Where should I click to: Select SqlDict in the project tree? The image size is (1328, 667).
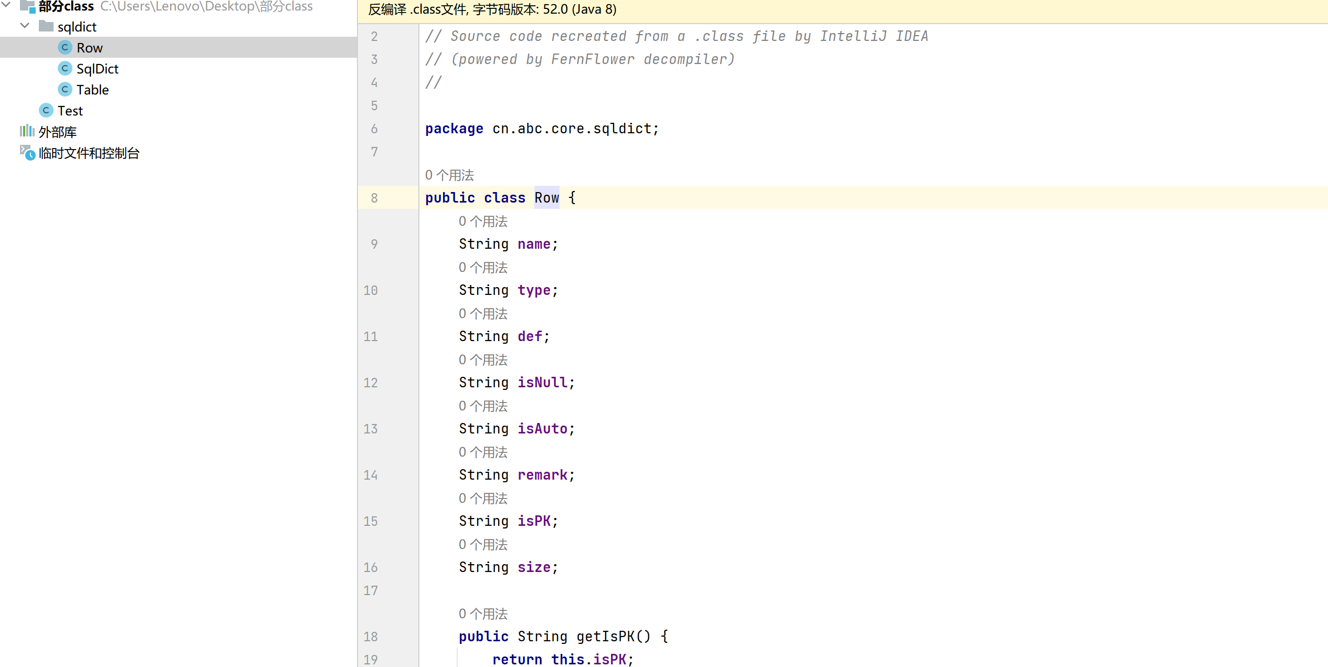(x=97, y=69)
